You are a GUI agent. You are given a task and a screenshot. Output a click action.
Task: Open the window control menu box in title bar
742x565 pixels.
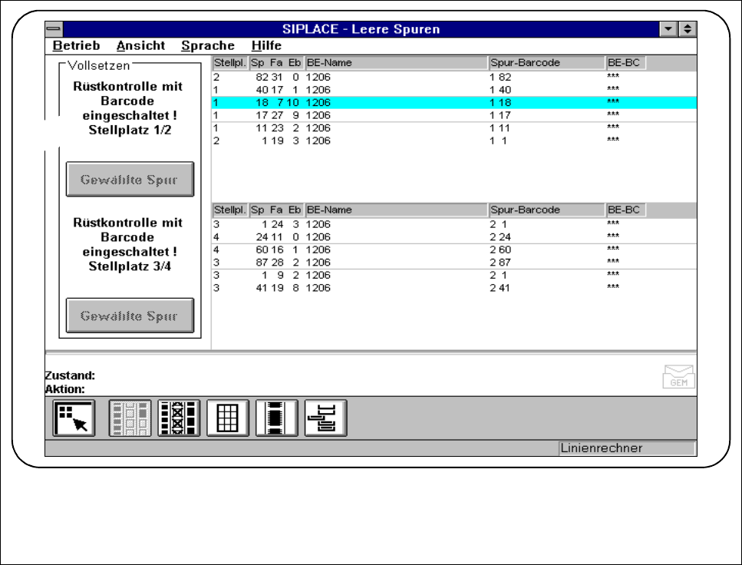54,28
